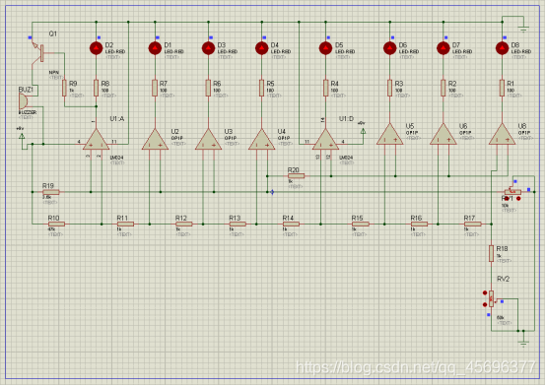Select resistor R14

tap(291, 224)
